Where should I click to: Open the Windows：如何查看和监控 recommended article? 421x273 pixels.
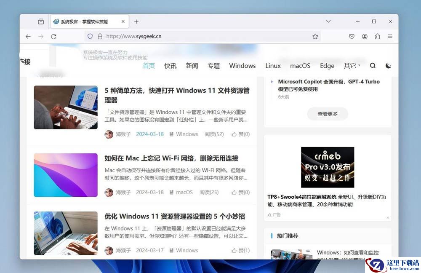coord(348,253)
